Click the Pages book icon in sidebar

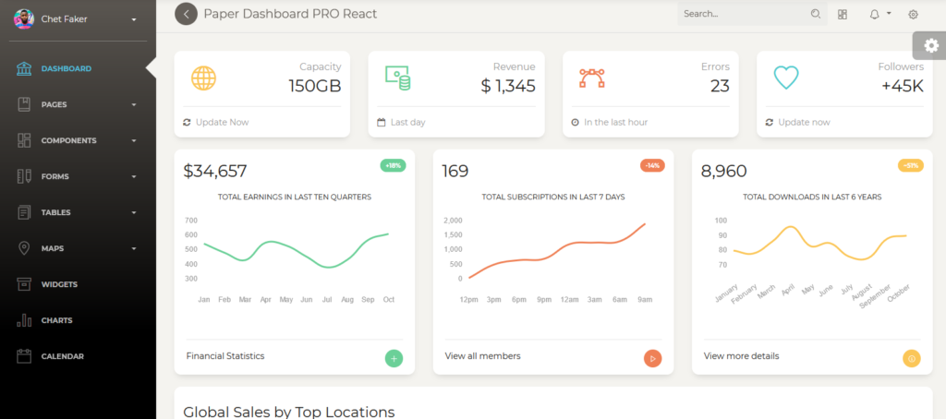[x=24, y=104]
